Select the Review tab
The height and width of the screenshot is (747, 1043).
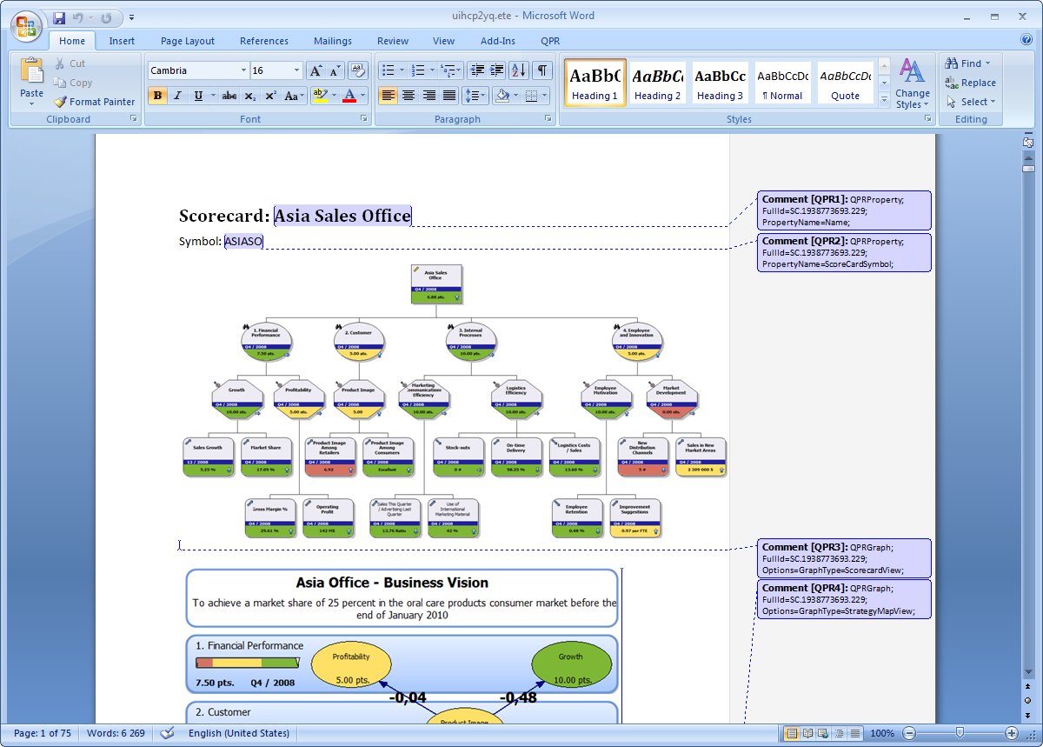tap(393, 41)
